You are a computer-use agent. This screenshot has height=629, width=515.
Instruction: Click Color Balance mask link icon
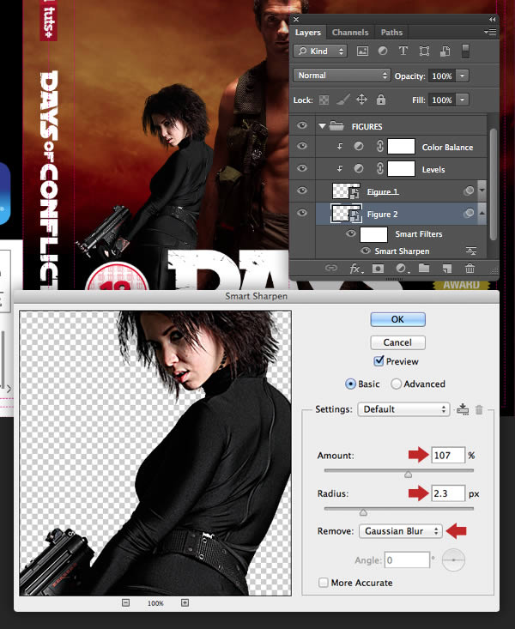[x=380, y=147]
